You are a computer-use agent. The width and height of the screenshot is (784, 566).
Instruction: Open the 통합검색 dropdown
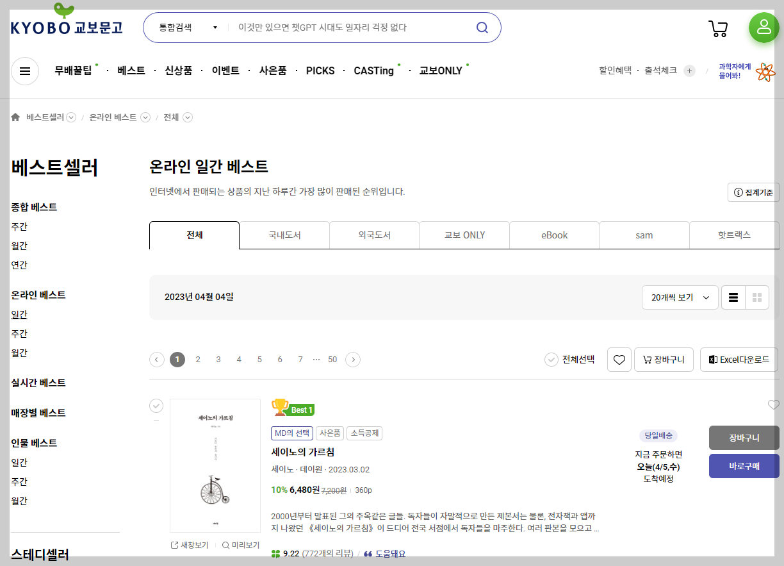(188, 28)
